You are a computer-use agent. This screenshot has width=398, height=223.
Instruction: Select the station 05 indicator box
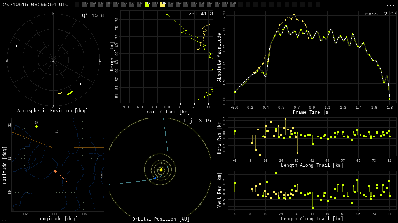116,5
